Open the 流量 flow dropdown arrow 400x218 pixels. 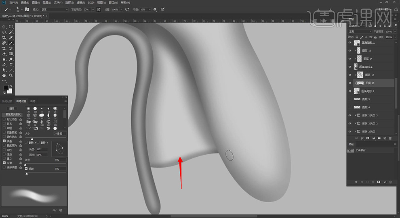tap(121, 9)
